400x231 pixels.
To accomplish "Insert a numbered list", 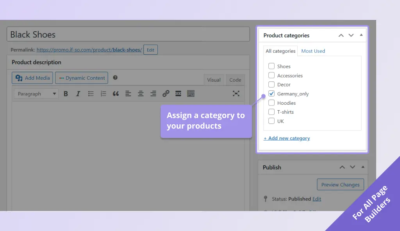I will pyautogui.click(x=103, y=94).
